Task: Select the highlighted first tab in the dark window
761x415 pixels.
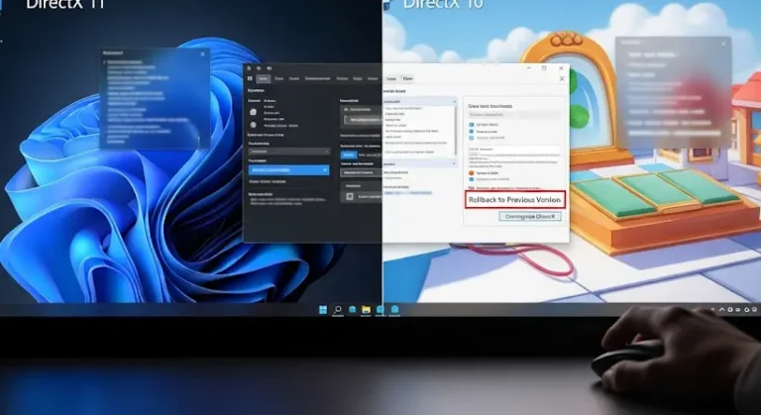Action: pyautogui.click(x=263, y=78)
